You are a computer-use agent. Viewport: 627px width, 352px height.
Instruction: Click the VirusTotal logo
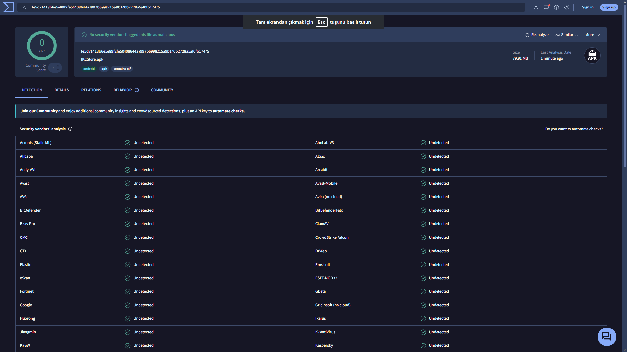coord(8,7)
